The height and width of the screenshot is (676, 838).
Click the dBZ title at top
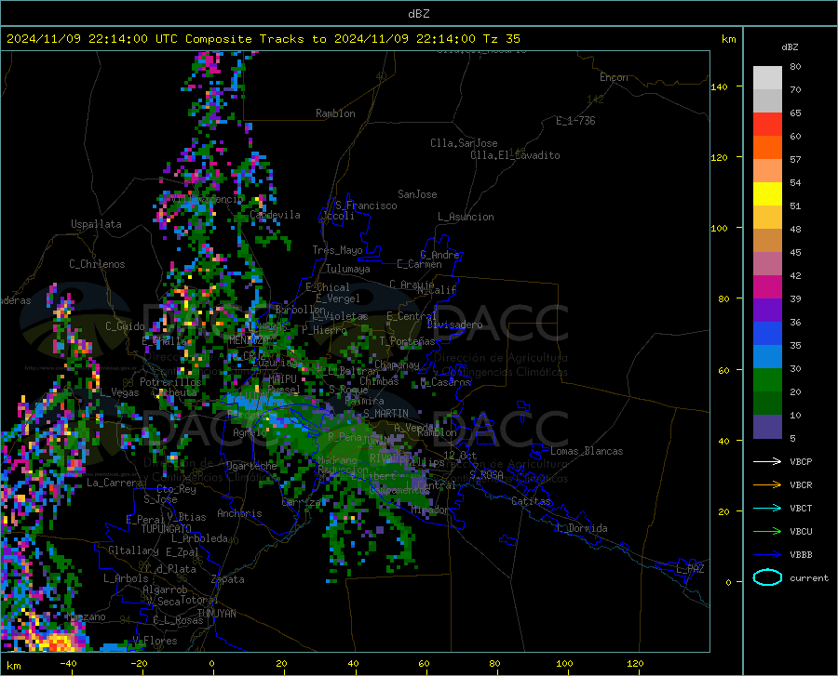[x=418, y=14]
